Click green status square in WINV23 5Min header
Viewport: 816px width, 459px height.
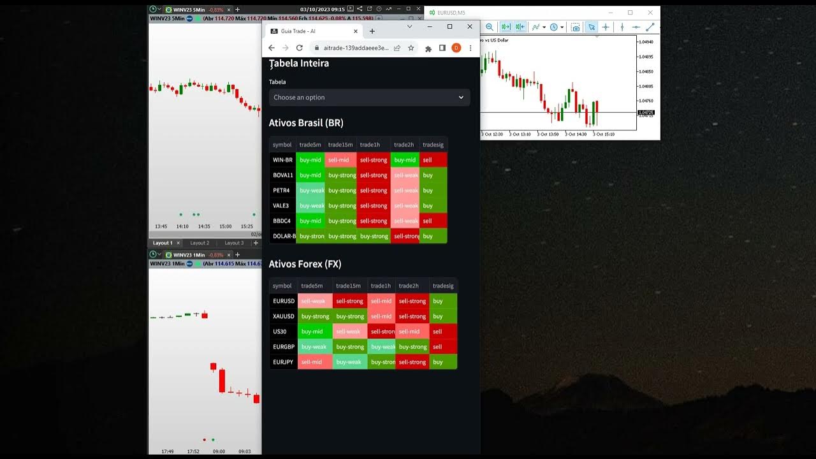[198, 18]
